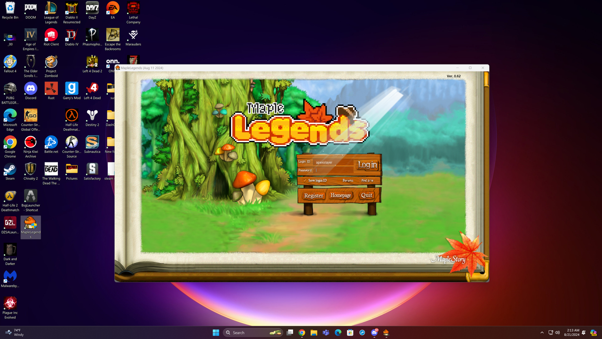Viewport: 602px width, 339px height.
Task: Select the BsgLauncher Shortcut desktop icon
Action: coord(31,201)
